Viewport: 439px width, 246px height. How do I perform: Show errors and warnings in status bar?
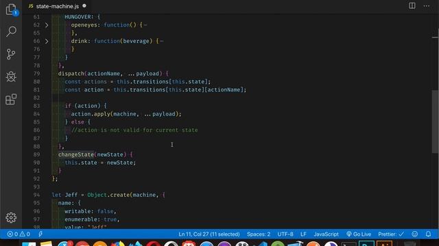(x=19, y=234)
